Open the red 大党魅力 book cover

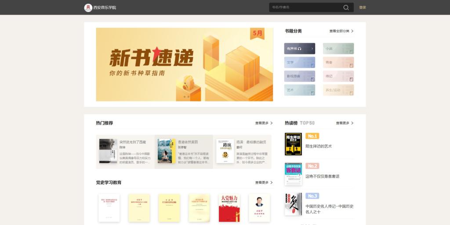229,208
